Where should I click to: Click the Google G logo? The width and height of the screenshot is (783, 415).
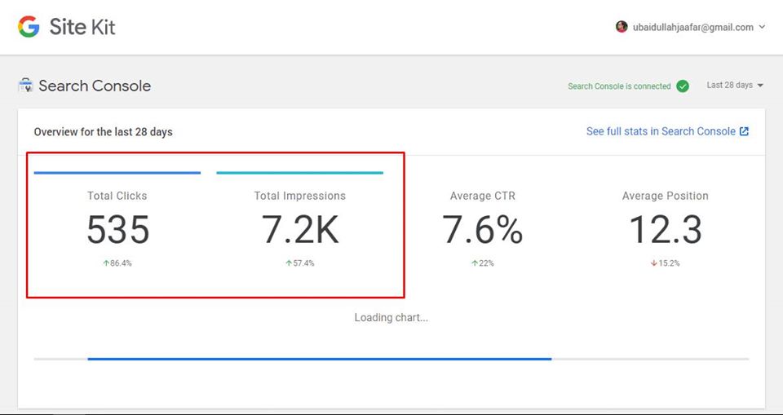pyautogui.click(x=29, y=26)
